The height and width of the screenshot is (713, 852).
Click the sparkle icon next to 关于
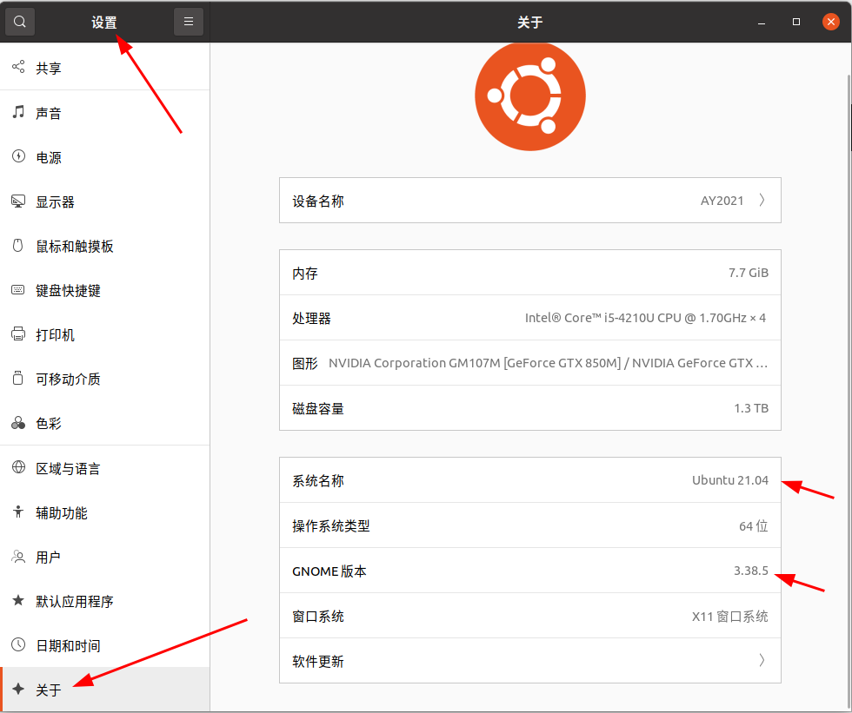(18, 690)
